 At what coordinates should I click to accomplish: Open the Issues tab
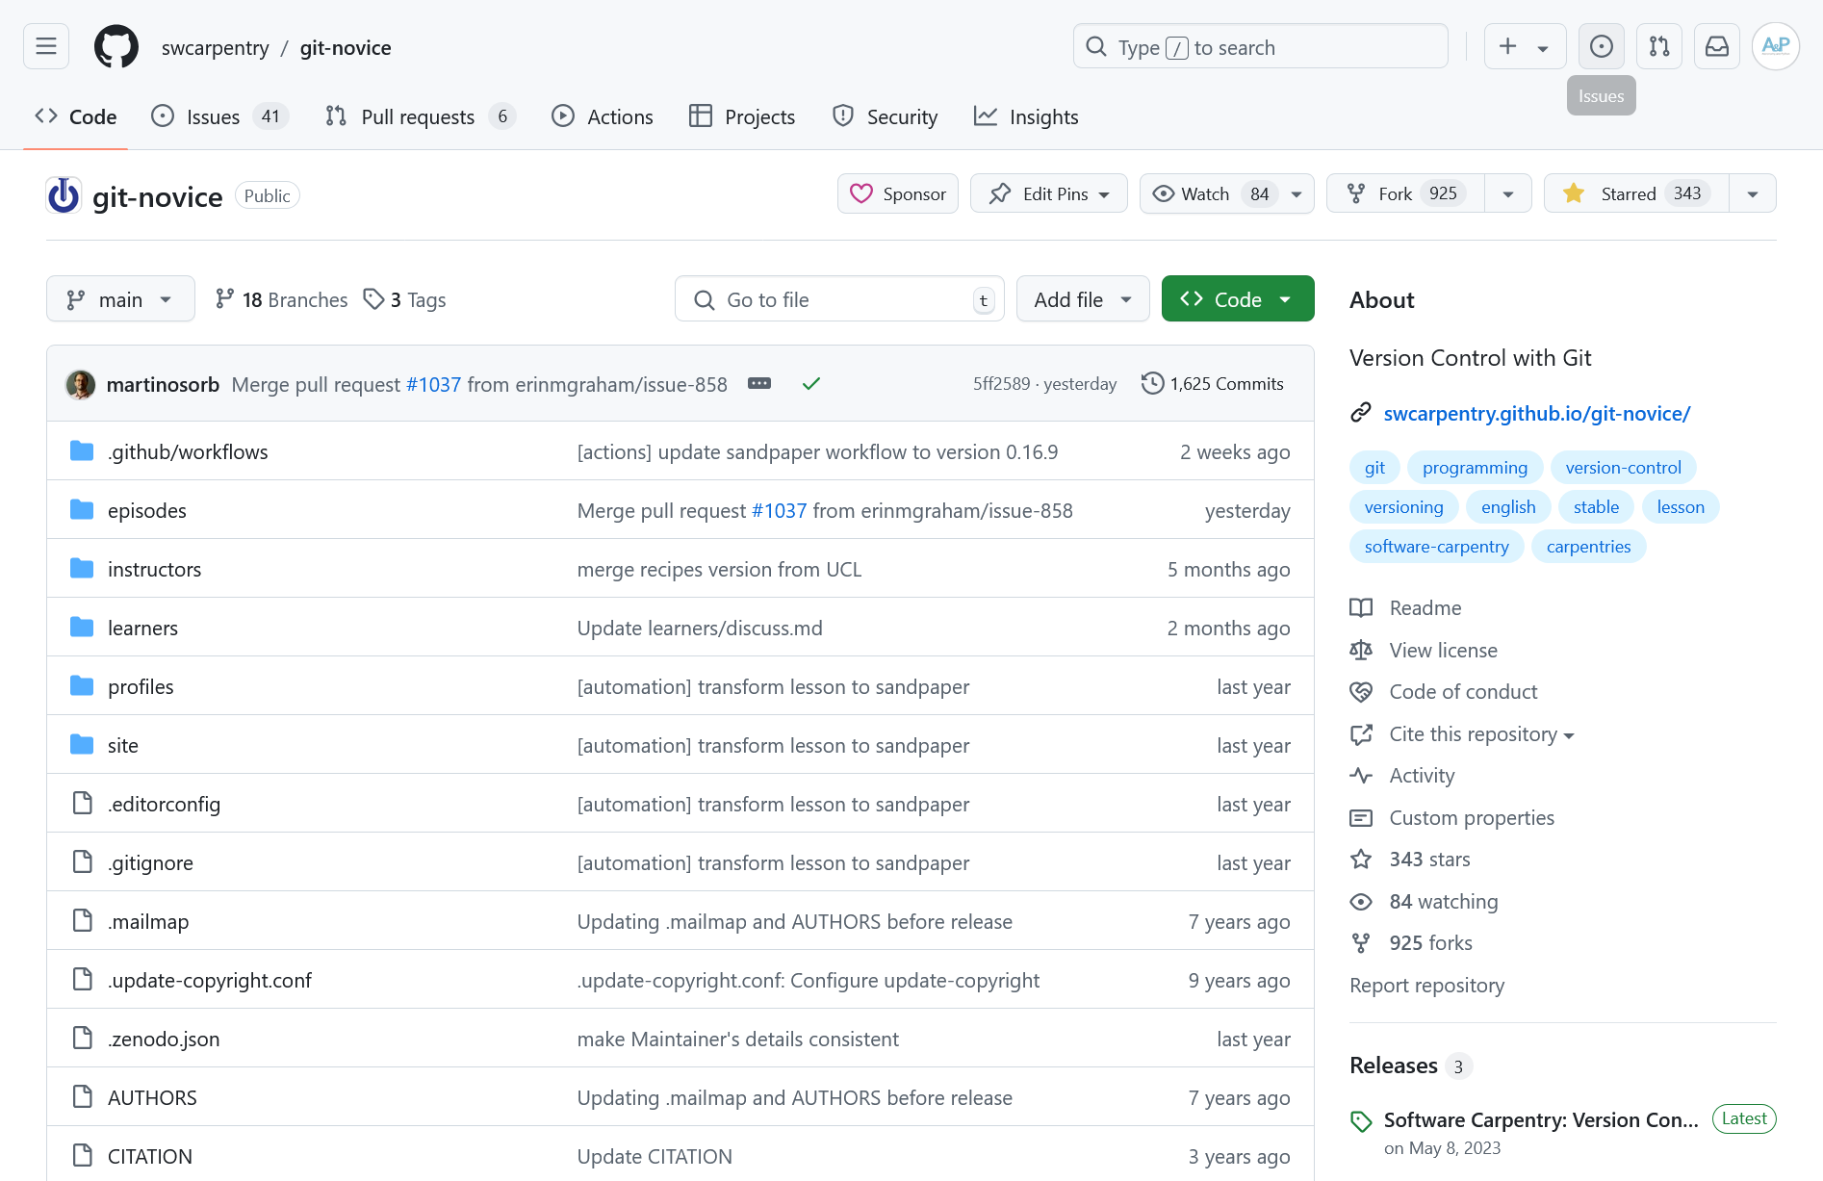(x=219, y=116)
